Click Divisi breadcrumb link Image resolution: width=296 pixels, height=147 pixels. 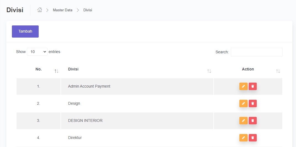[x=88, y=10]
